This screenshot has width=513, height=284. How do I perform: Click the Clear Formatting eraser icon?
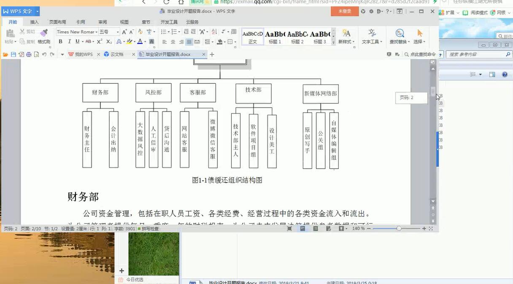[x=140, y=32]
